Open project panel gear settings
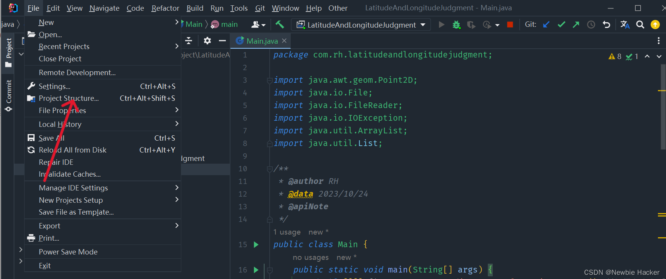Viewport: 666px width, 279px height. 207,41
